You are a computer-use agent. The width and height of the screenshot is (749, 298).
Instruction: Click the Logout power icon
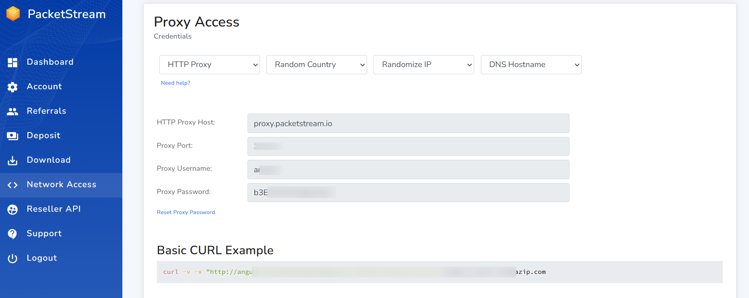coord(12,258)
